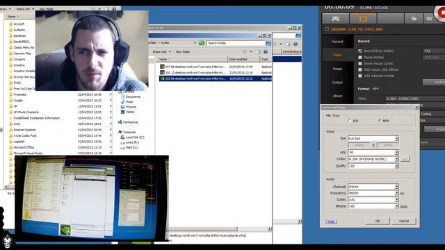The height and width of the screenshot is (250, 445).
Task: Click the codec options button beside Codec dropdown
Action: click(x=405, y=159)
